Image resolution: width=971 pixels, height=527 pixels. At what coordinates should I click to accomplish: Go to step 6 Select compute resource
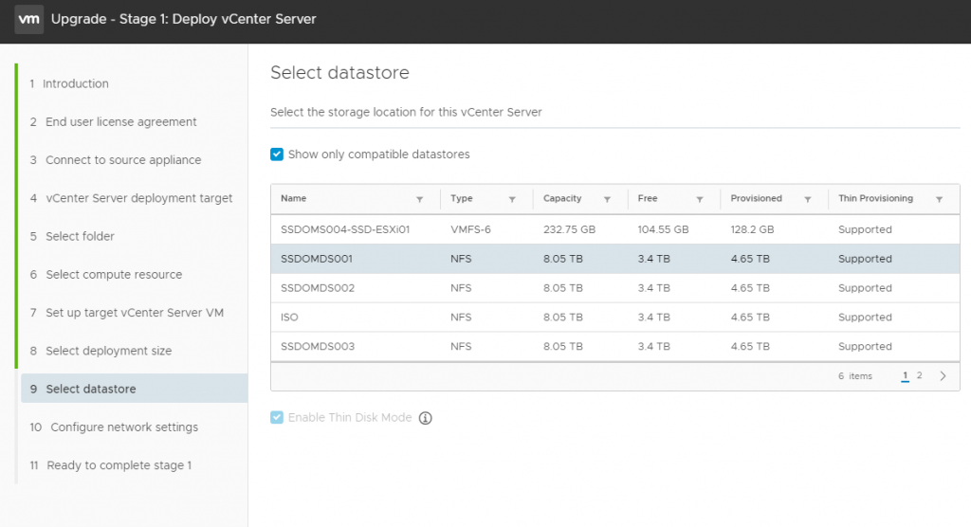click(106, 274)
